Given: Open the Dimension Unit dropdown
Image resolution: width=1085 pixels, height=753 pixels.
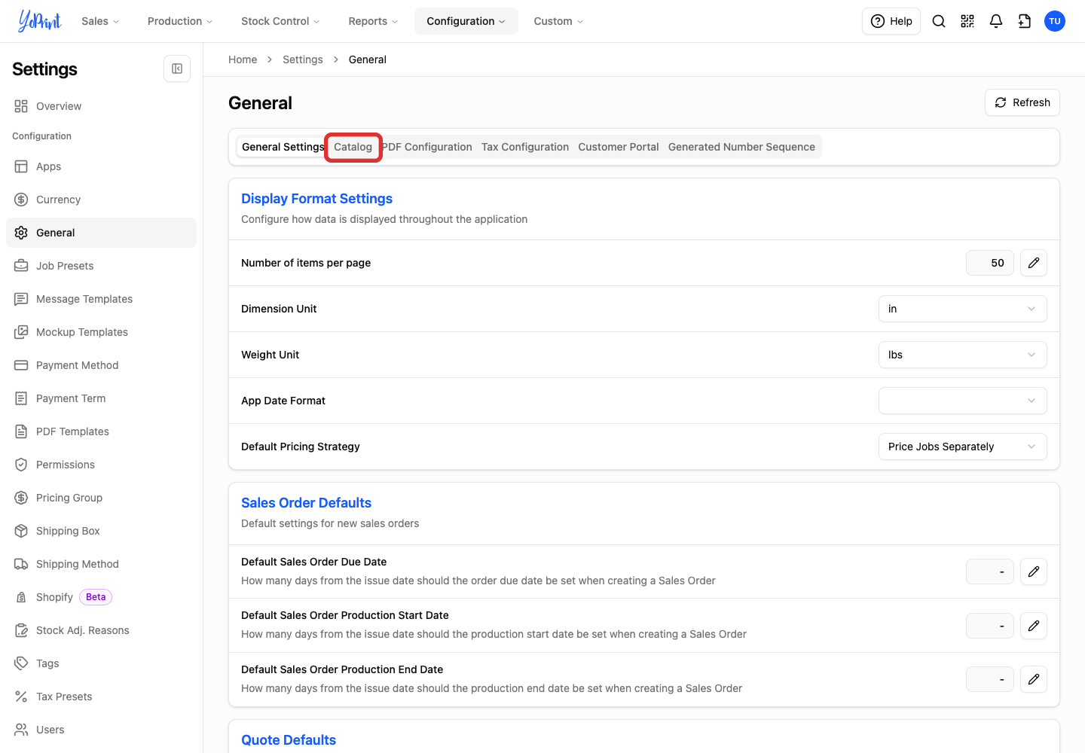Looking at the screenshot, I should pos(962,309).
